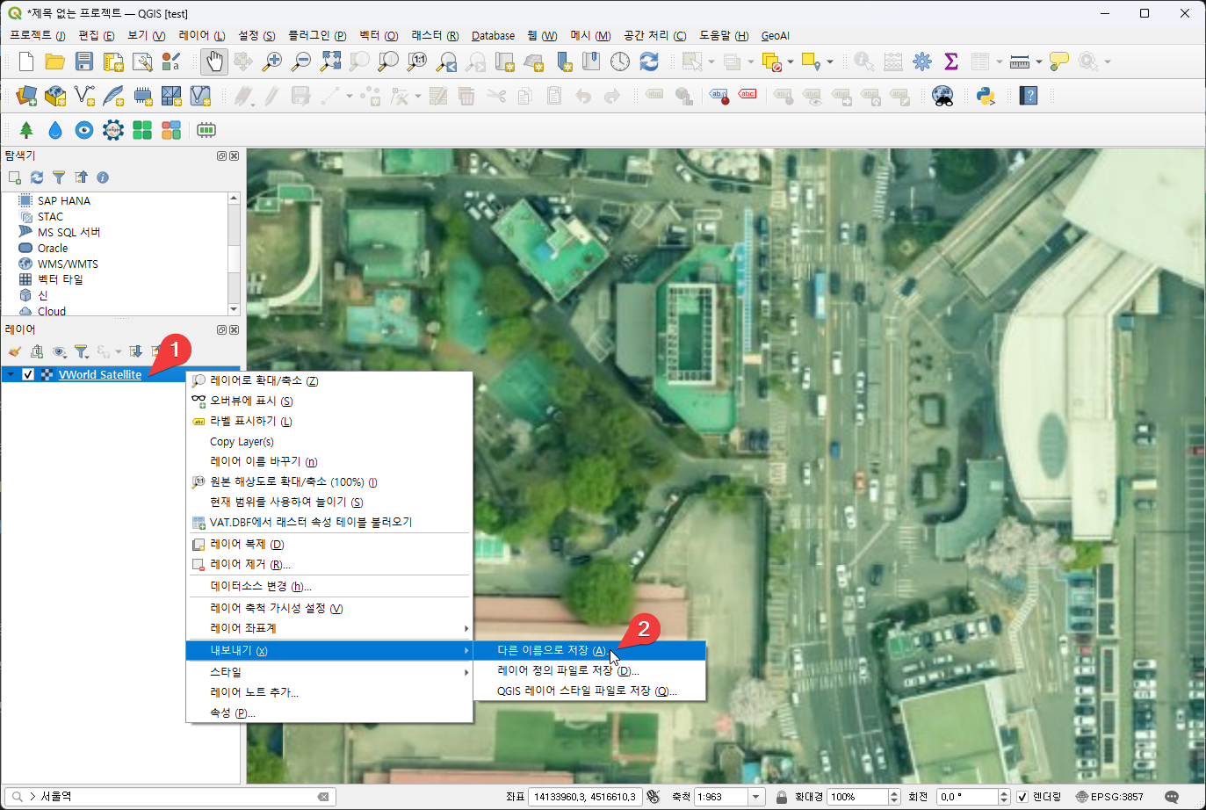Click the EPSG:3857 CRS button

point(1110,797)
